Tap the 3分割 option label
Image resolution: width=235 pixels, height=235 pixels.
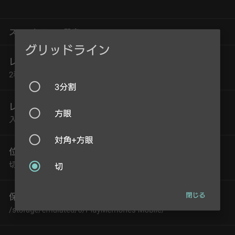tap(65, 87)
